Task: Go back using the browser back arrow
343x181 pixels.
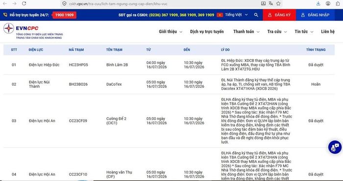Action: [x=5, y=3]
